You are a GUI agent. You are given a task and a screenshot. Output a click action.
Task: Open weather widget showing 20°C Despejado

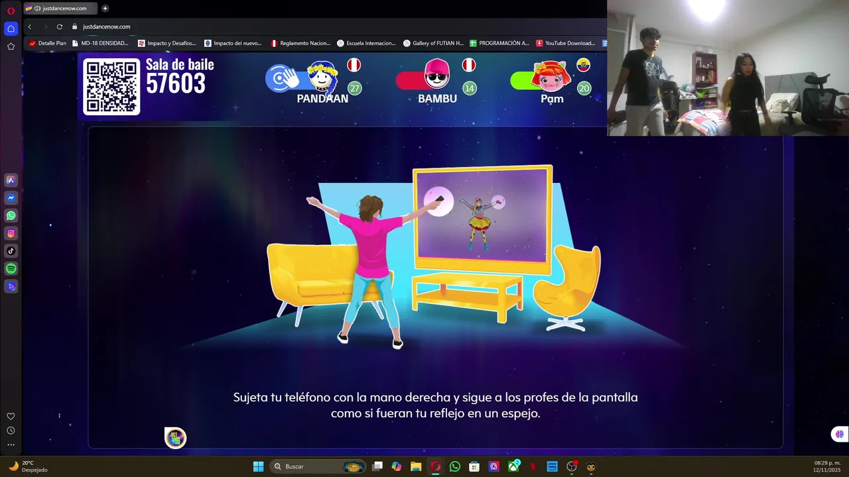[x=28, y=466]
